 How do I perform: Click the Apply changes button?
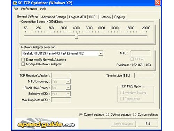pyautogui.click(x=123, y=124)
